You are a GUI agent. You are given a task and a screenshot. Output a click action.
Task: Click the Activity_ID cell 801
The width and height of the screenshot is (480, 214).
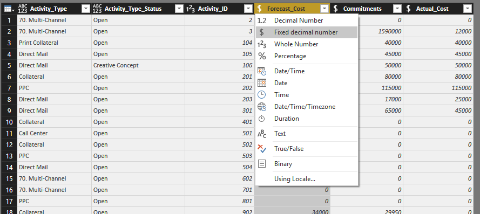[219, 201]
